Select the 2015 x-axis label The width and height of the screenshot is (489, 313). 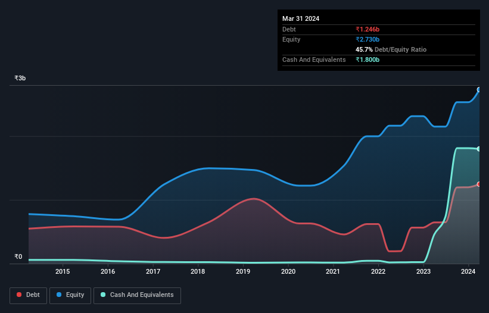coord(63,271)
